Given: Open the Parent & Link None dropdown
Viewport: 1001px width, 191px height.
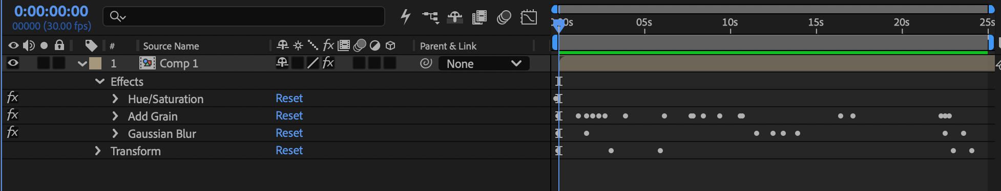Looking at the screenshot, I should point(484,63).
